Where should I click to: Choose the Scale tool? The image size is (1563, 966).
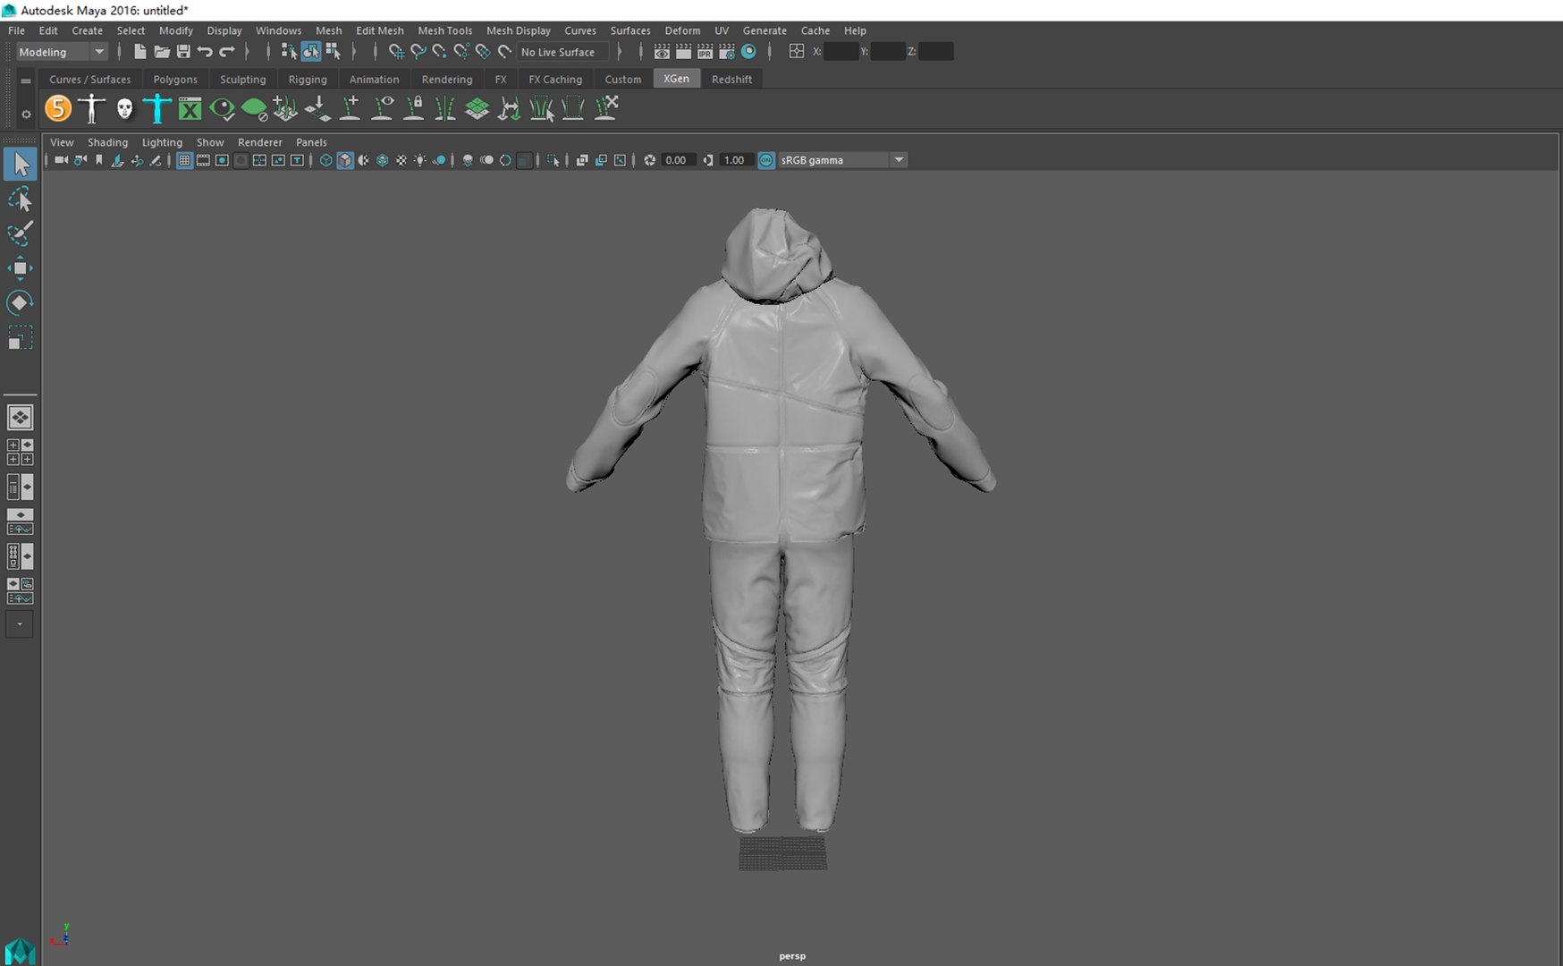(20, 337)
